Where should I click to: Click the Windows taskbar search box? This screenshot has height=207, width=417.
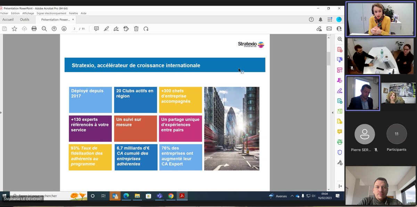(x=49, y=196)
